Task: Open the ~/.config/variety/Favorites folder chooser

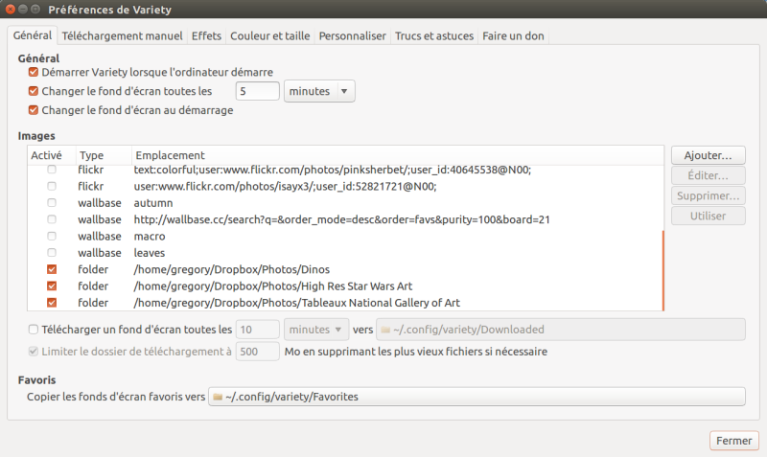Action: [476, 397]
